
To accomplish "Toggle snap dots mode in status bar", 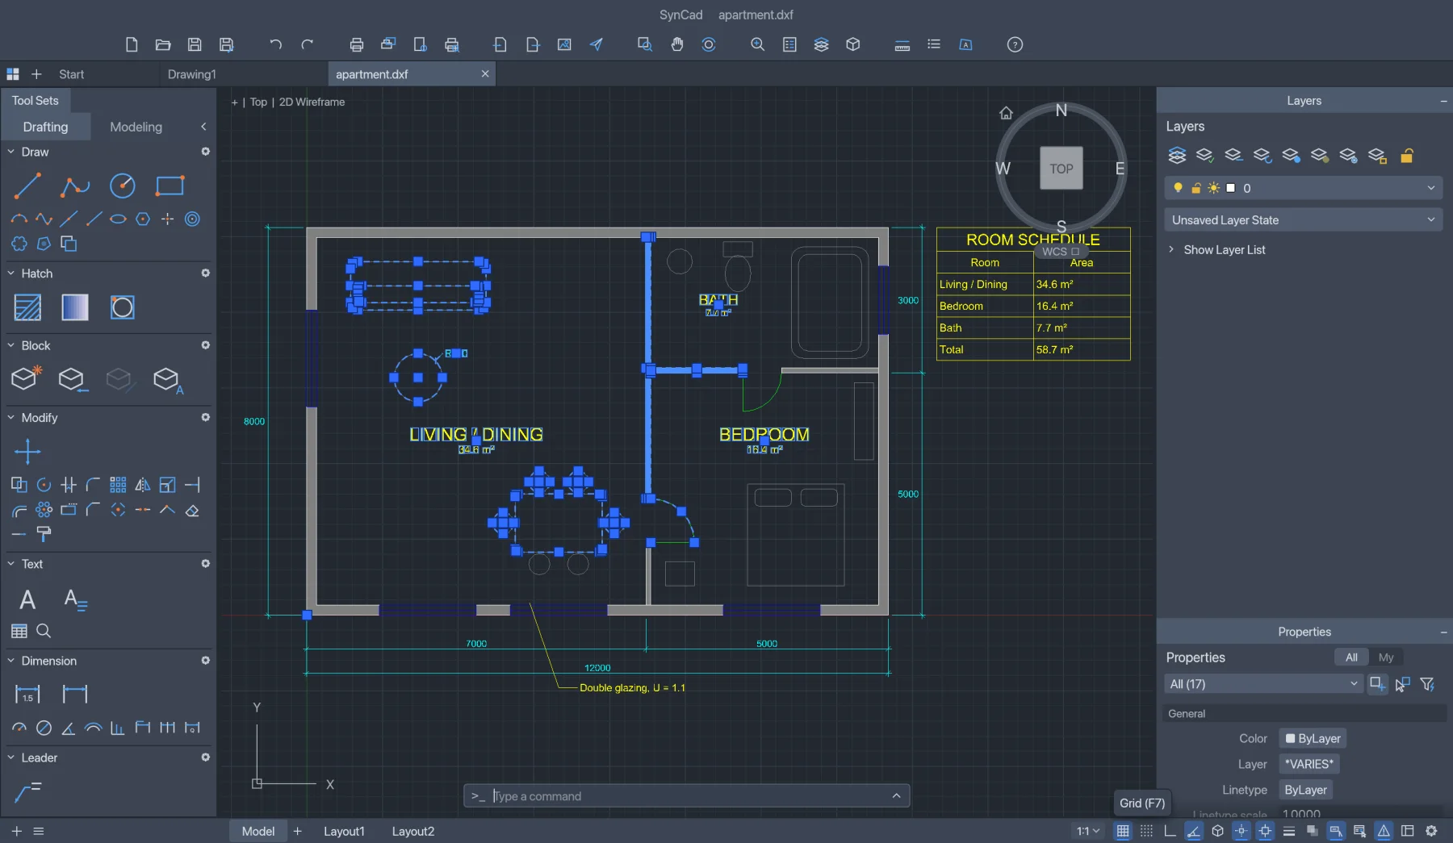I will click(1146, 831).
